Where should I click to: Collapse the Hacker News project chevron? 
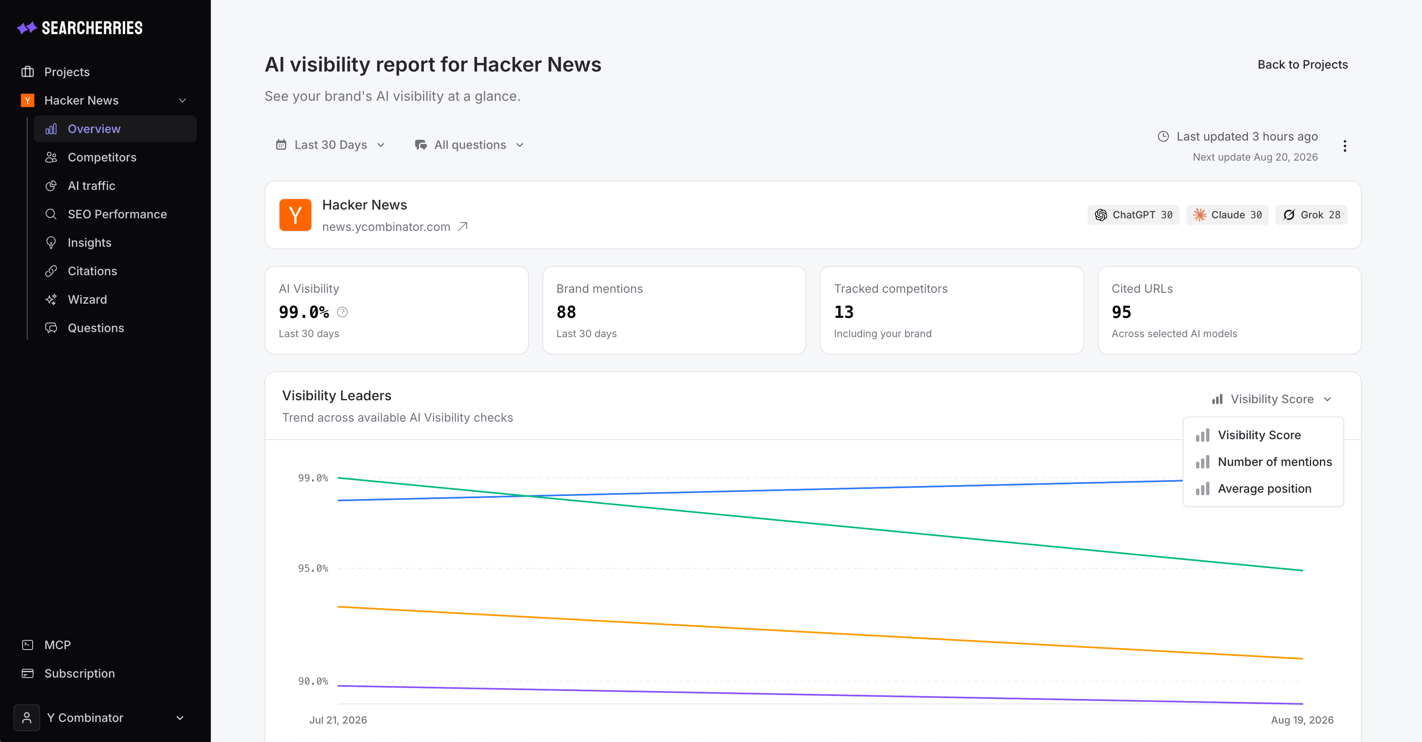click(182, 100)
